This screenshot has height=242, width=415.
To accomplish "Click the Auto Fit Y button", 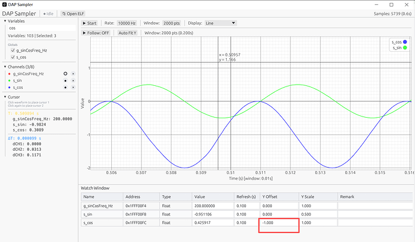I will 128,33.
